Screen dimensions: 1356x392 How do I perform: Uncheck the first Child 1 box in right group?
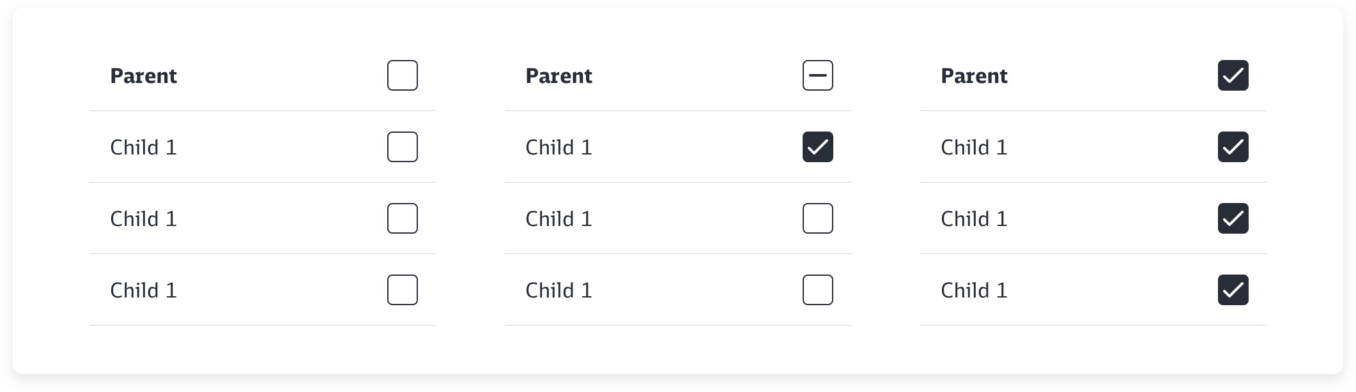[1233, 147]
